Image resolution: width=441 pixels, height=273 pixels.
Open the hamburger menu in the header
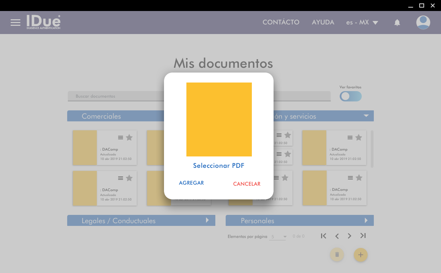tap(16, 23)
